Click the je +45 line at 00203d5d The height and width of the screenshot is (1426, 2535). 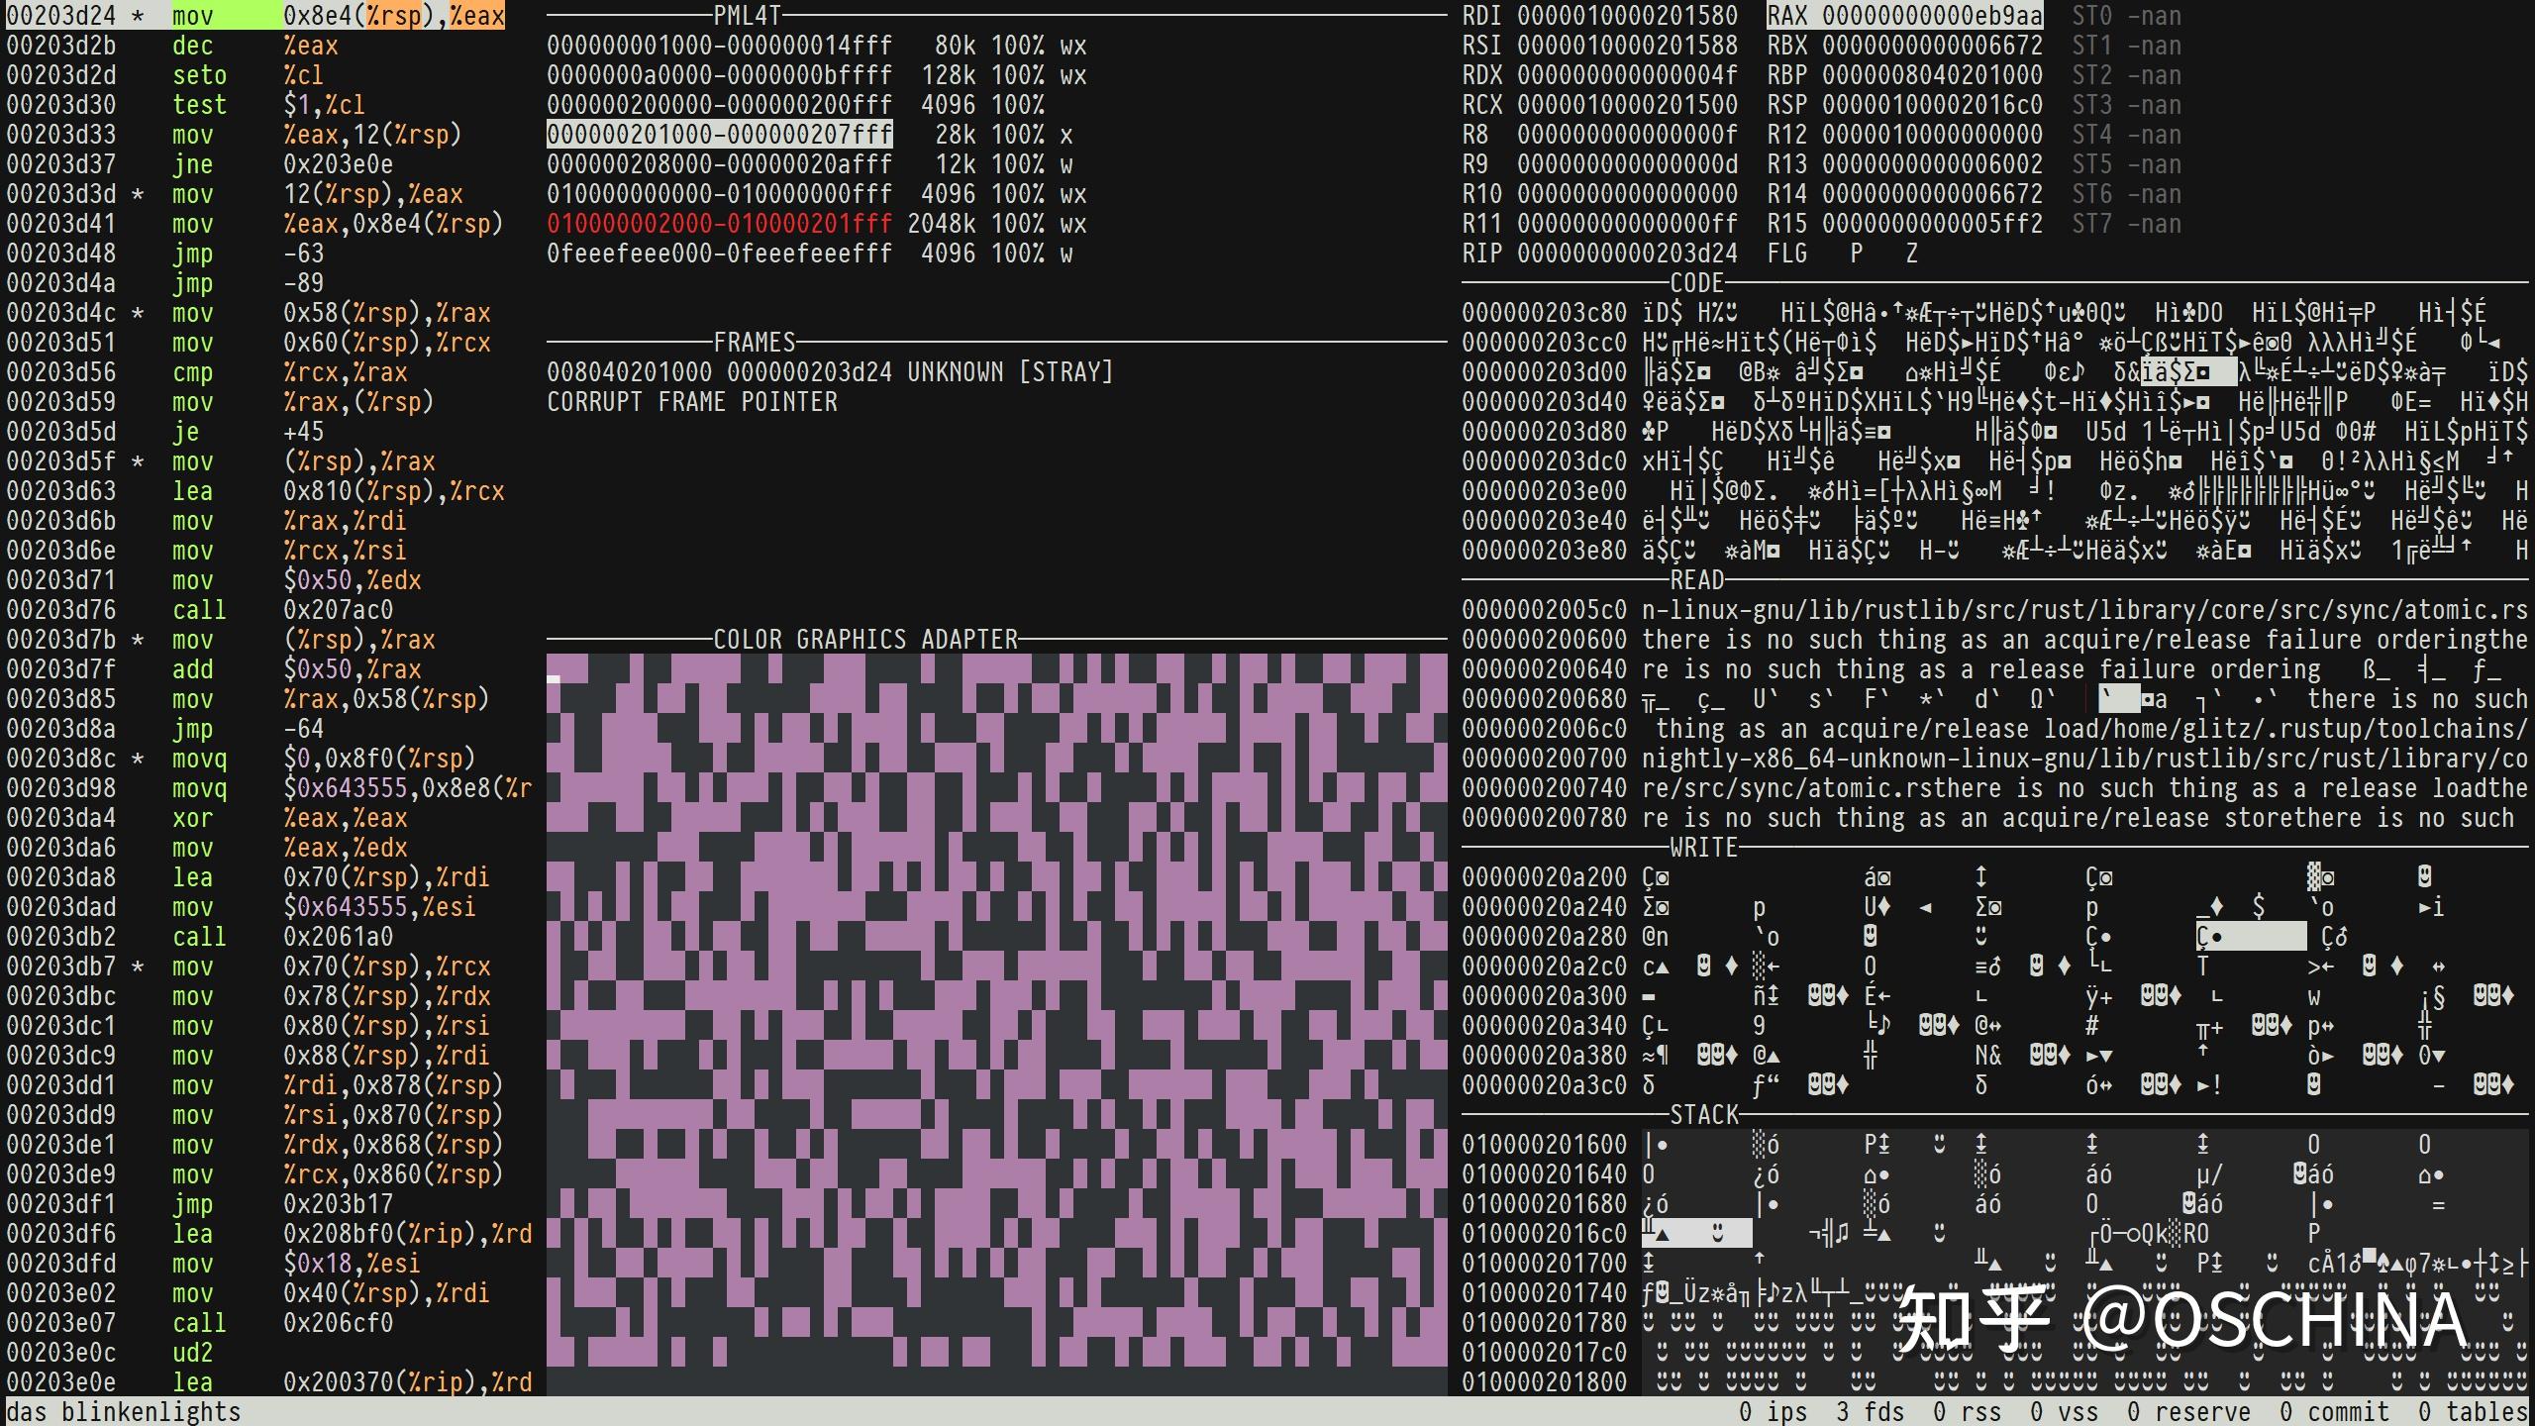coord(165,432)
